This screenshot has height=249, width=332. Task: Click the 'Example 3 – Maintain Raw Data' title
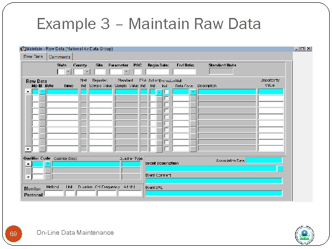click(149, 24)
